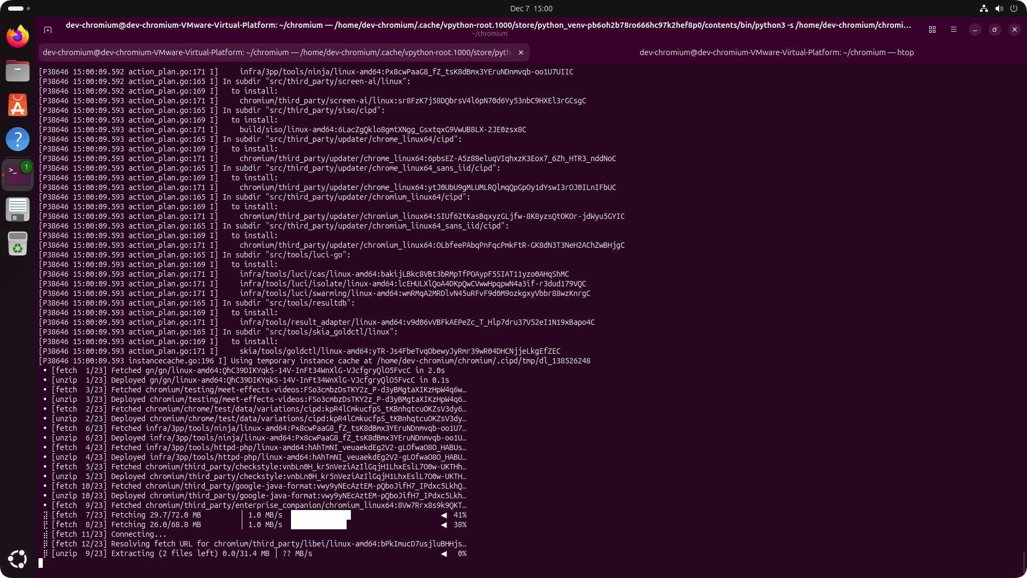Open the terminal tab overview grid
This screenshot has width=1027, height=578.
[x=932, y=29]
